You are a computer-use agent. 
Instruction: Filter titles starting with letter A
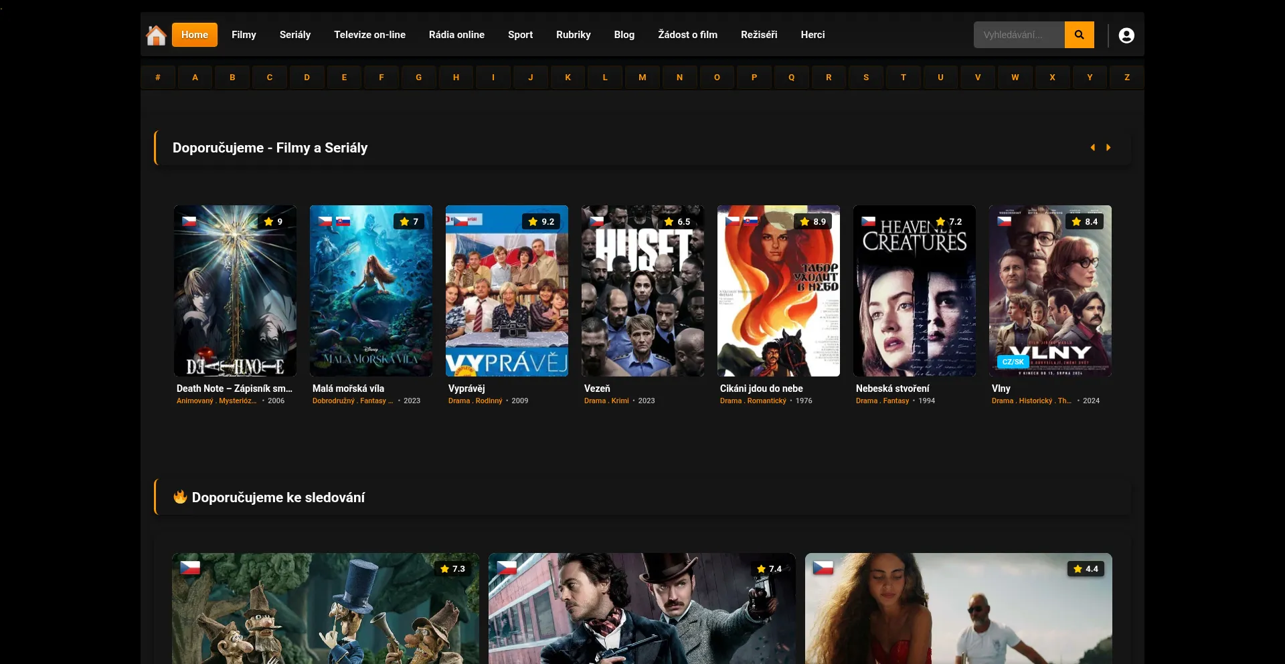(195, 78)
